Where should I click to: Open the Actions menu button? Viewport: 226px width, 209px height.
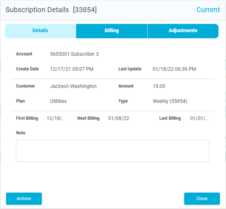(x=24, y=198)
